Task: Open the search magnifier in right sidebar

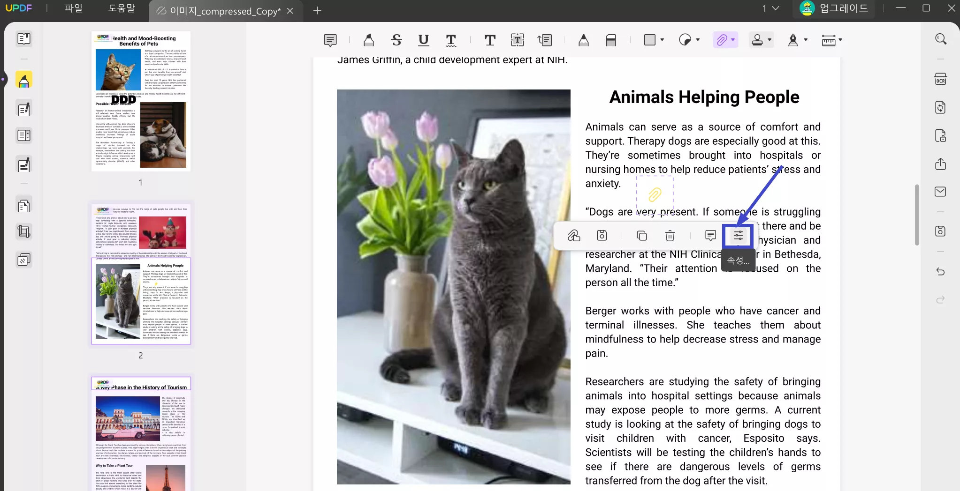Action: point(940,39)
